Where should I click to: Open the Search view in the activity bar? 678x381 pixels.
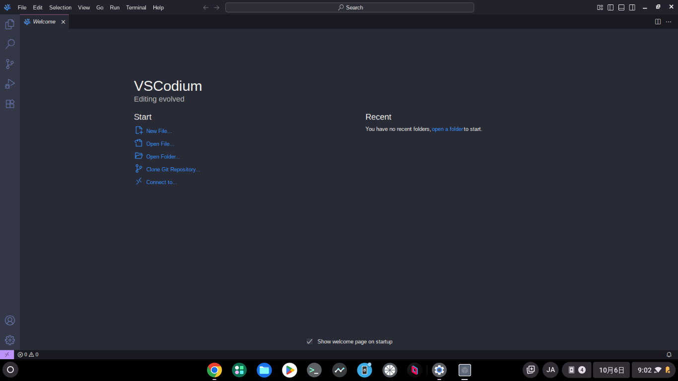(x=9, y=44)
